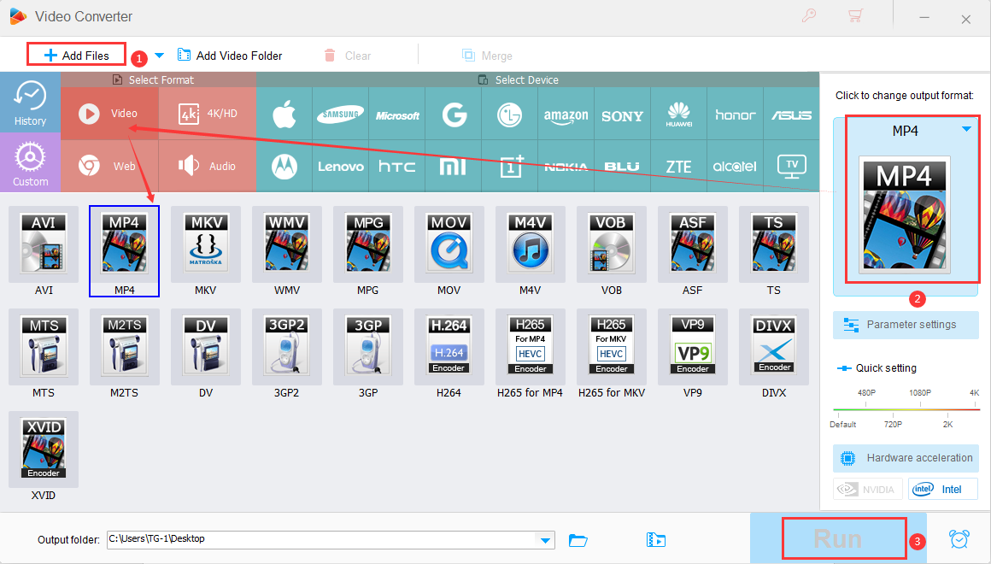Toggle Hardware acceleration option

(x=906, y=458)
